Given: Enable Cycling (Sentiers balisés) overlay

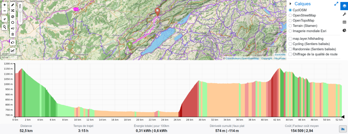Looking at the screenshot, I should (x=290, y=44).
